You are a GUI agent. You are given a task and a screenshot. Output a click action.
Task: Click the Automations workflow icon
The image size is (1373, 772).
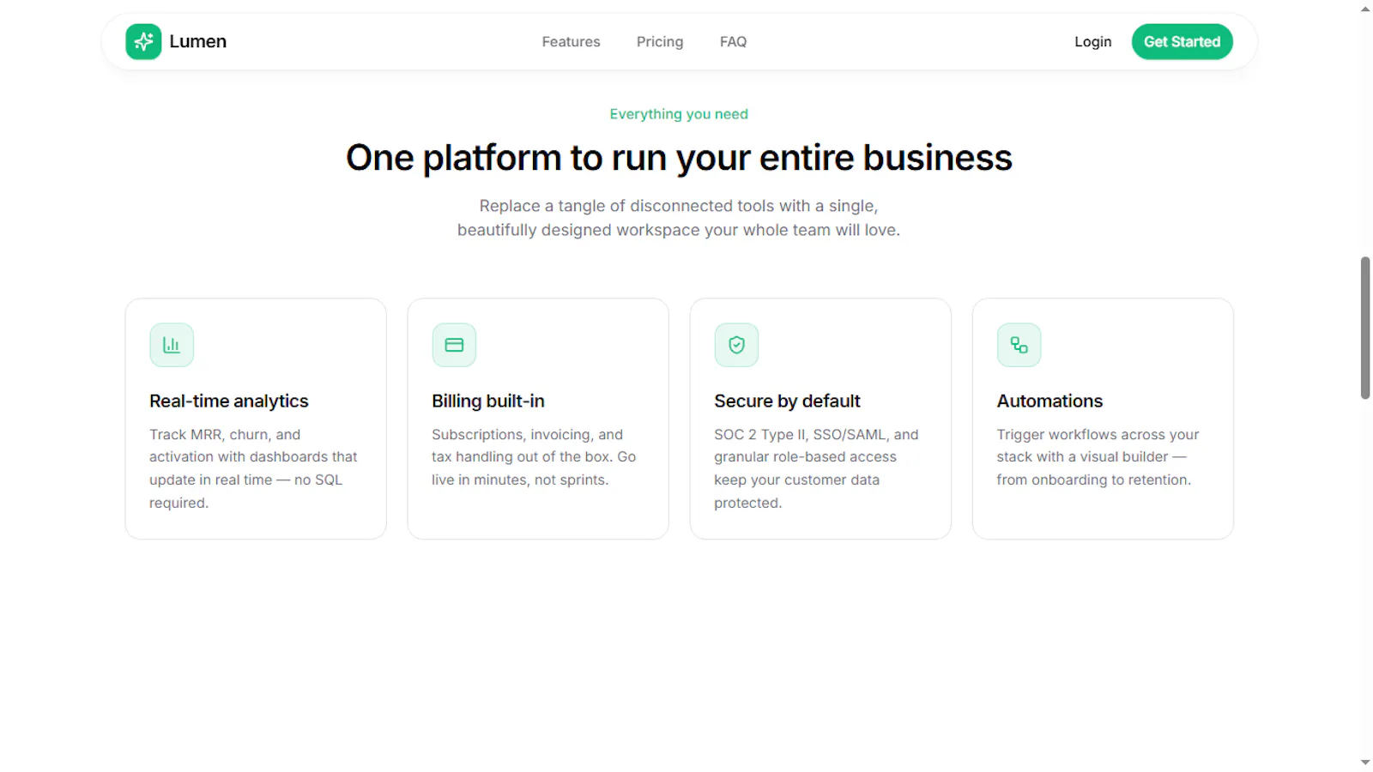pos(1019,345)
